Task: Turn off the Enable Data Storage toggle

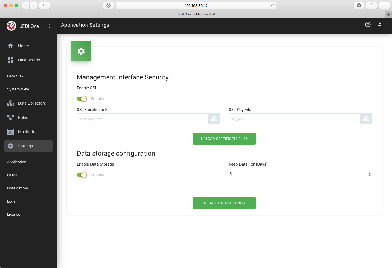Action: [82, 175]
